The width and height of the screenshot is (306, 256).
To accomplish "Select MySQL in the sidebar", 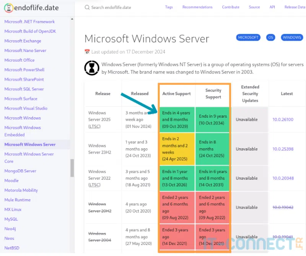I will [x=11, y=219].
